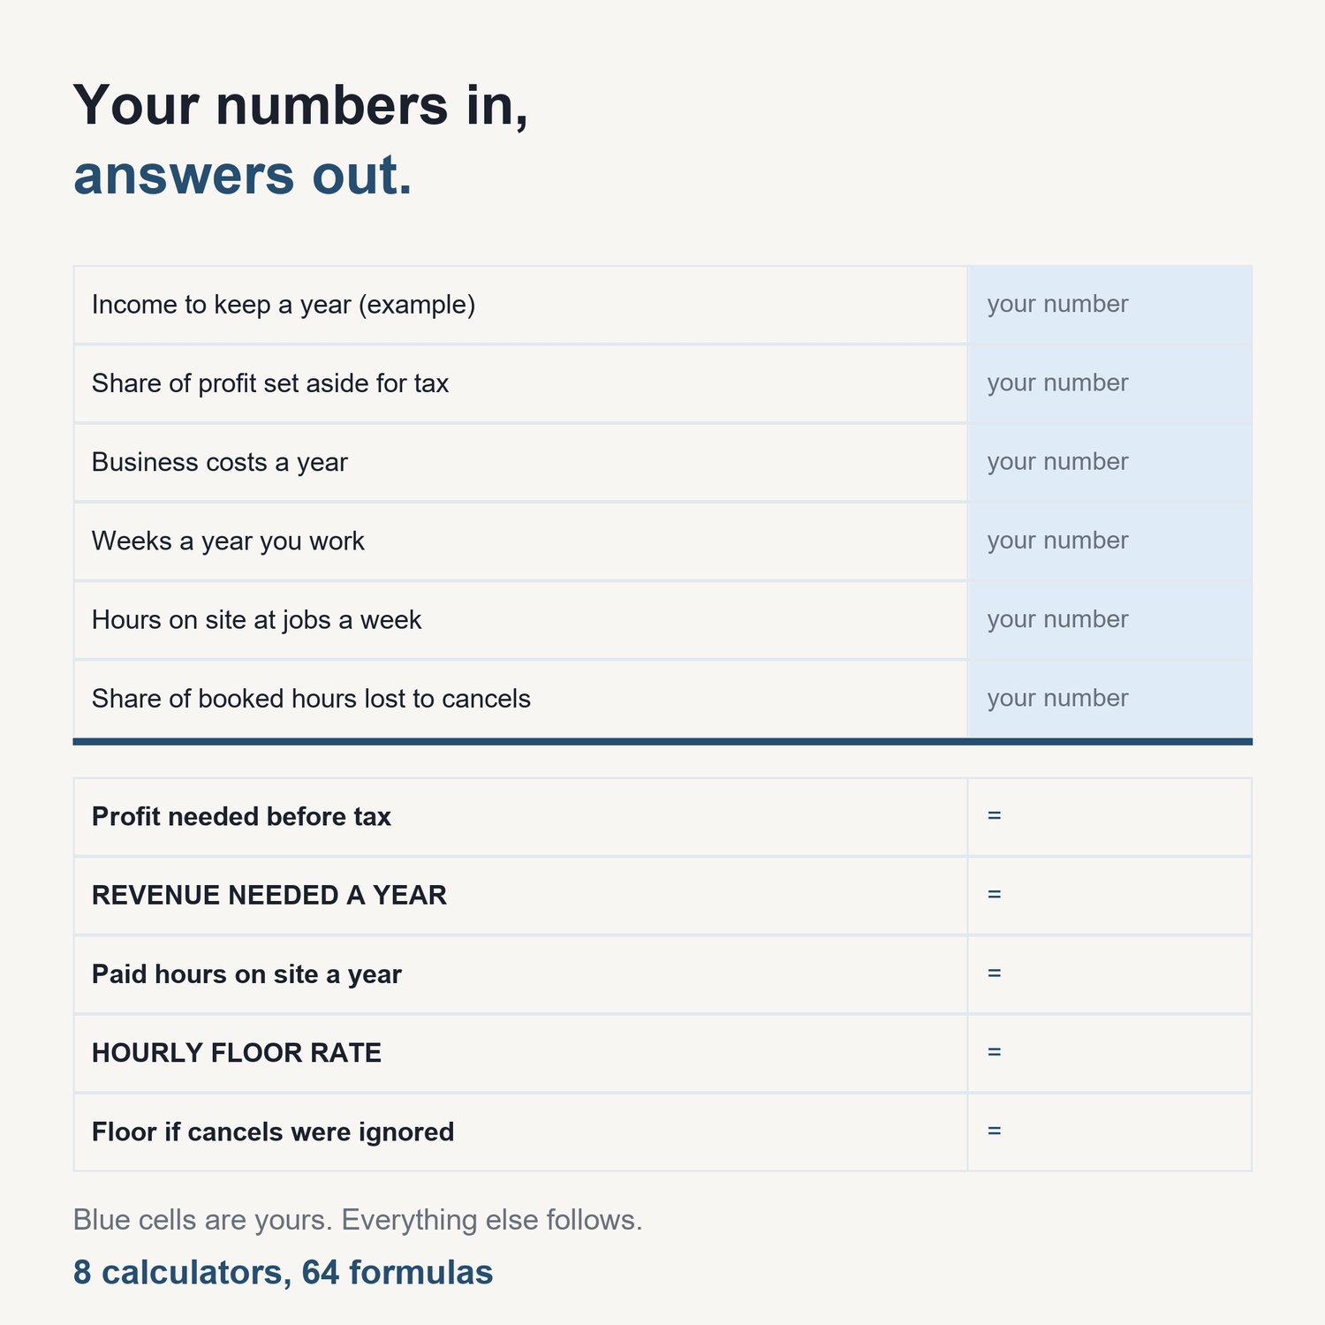Select the 'Weeks a year you work' input
The width and height of the screenshot is (1325, 1325).
(1109, 541)
